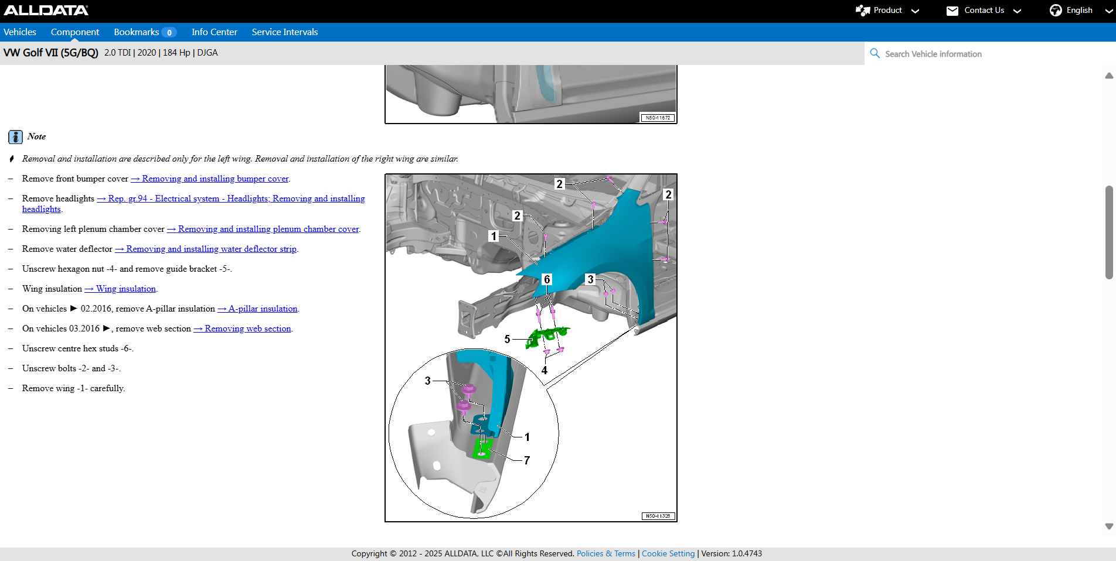Expand the Product dropdown chevron
Image resolution: width=1116 pixels, height=561 pixels.
(915, 11)
